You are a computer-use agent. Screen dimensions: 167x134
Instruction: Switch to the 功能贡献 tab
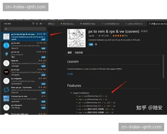79,52
